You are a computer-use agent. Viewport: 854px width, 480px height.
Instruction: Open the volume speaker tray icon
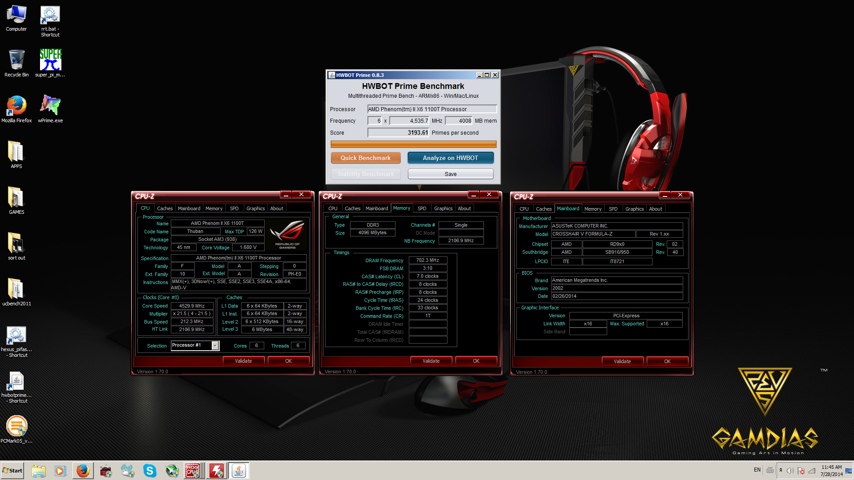point(790,471)
